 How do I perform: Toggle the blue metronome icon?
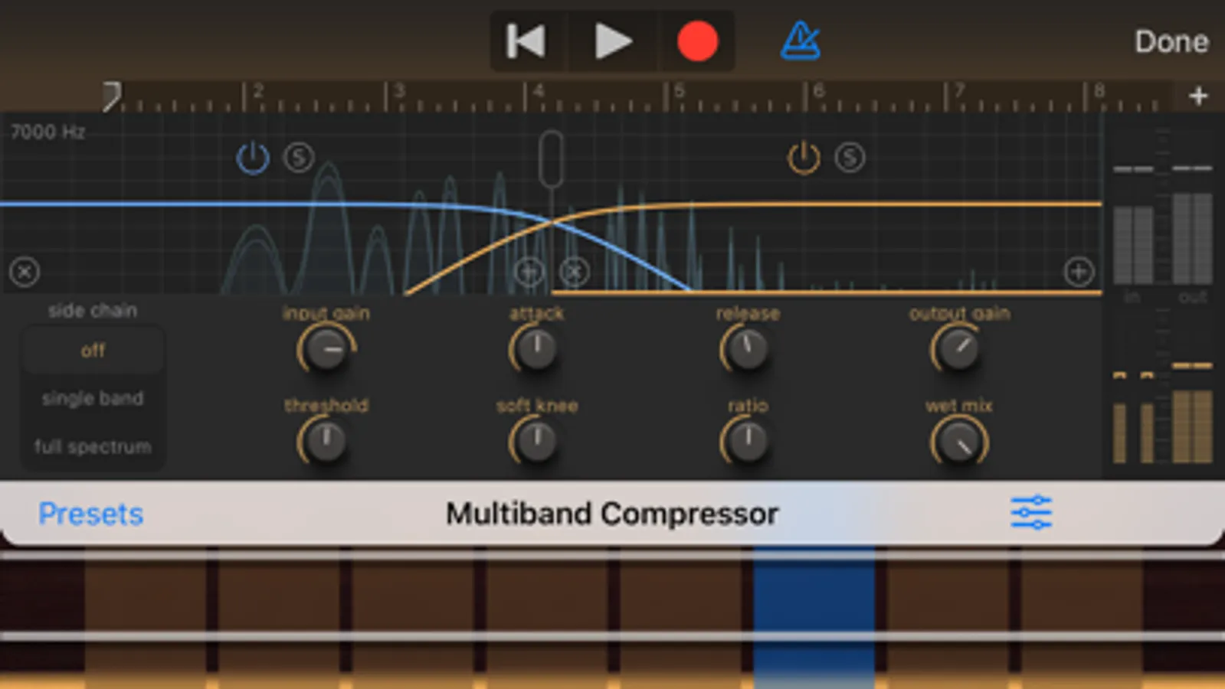click(801, 41)
